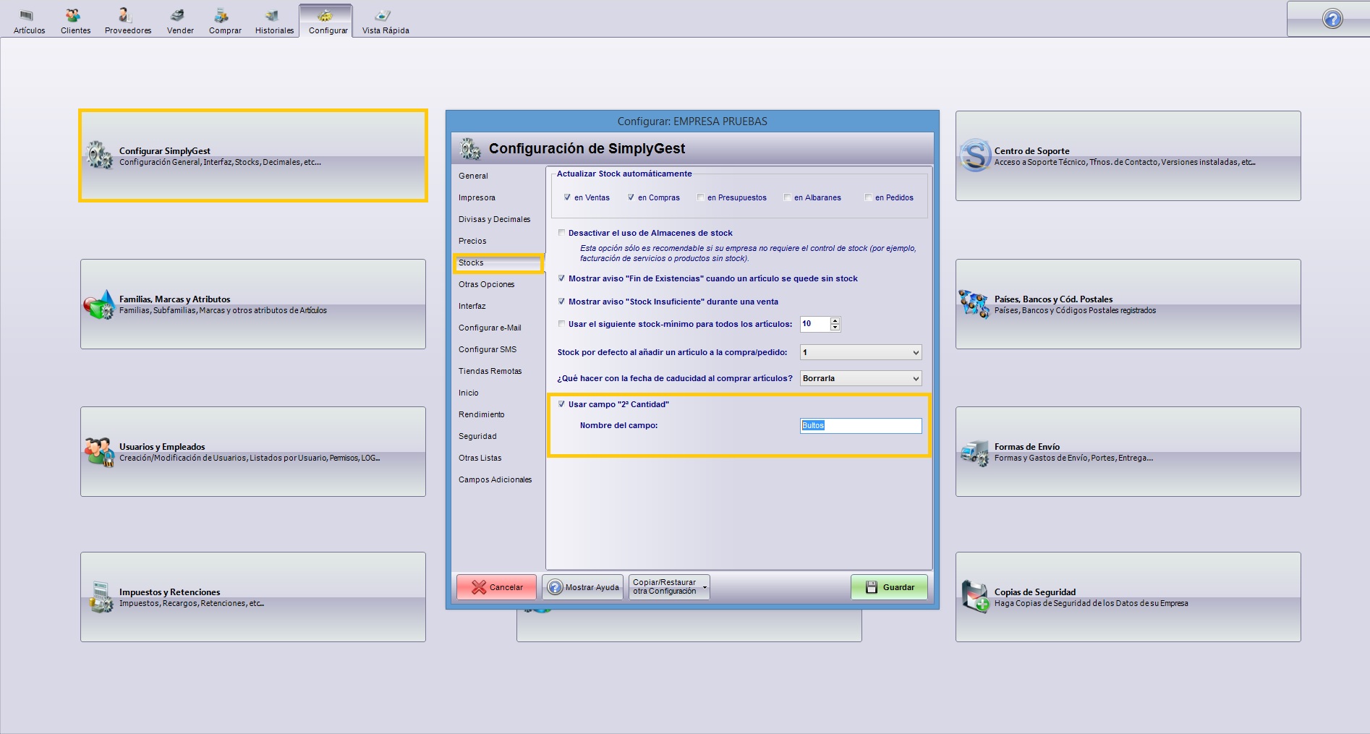Open the Clientes toolbar icon
Viewport: 1370px width, 734px height.
75,21
